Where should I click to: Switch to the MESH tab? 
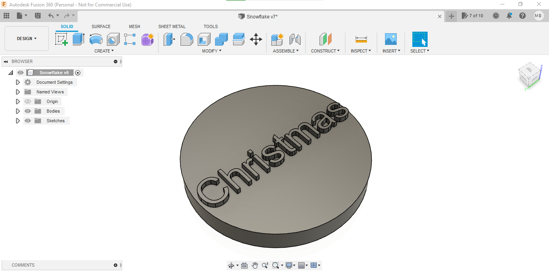(x=135, y=26)
